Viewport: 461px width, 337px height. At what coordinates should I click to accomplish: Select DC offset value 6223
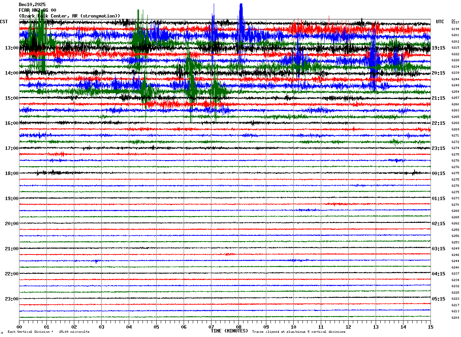pyautogui.click(x=455, y=299)
